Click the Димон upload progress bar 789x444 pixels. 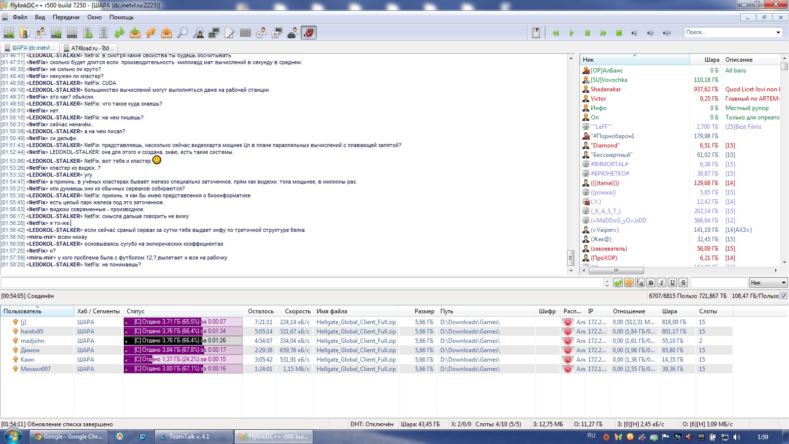click(x=183, y=350)
